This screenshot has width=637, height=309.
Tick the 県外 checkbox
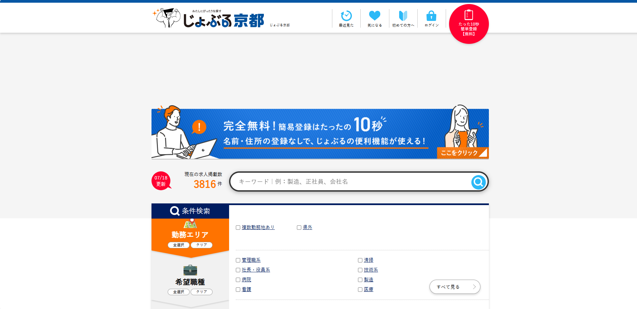click(299, 228)
